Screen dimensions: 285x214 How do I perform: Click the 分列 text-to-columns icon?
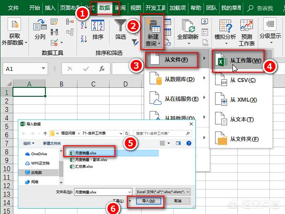pos(40,25)
